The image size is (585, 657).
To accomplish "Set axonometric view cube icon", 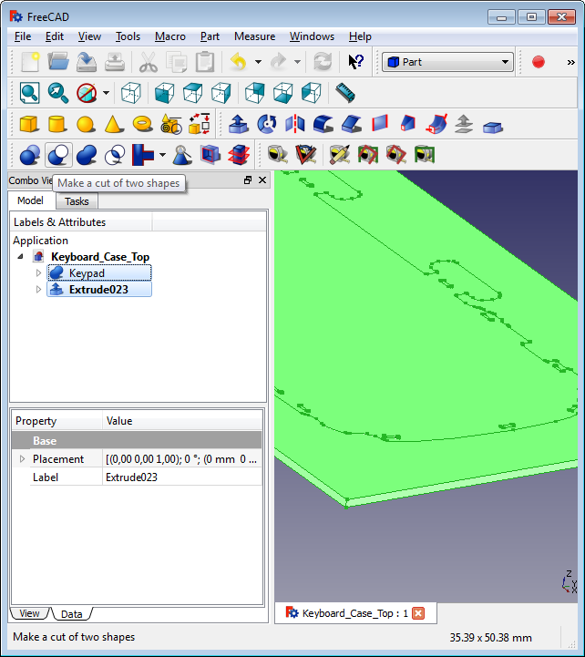I will [130, 93].
